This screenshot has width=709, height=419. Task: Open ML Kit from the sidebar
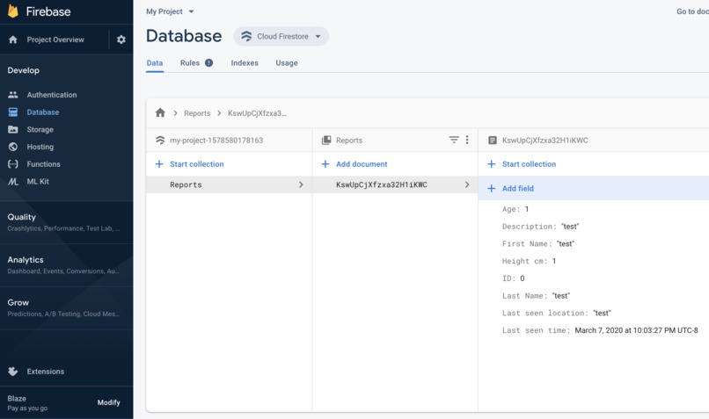38,182
